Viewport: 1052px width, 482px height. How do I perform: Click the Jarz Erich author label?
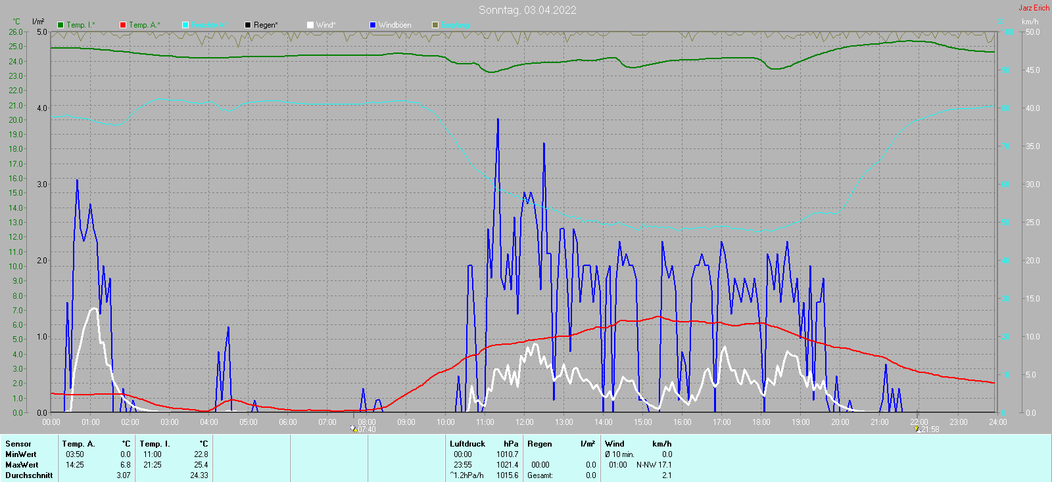(x=1034, y=8)
